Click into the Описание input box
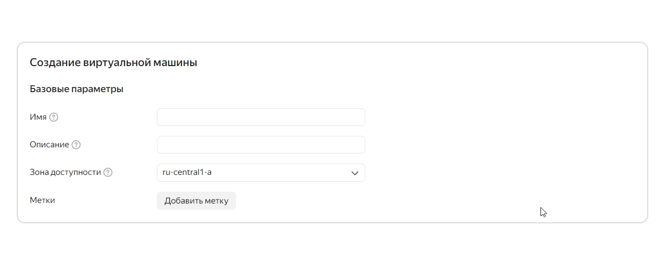 261,145
